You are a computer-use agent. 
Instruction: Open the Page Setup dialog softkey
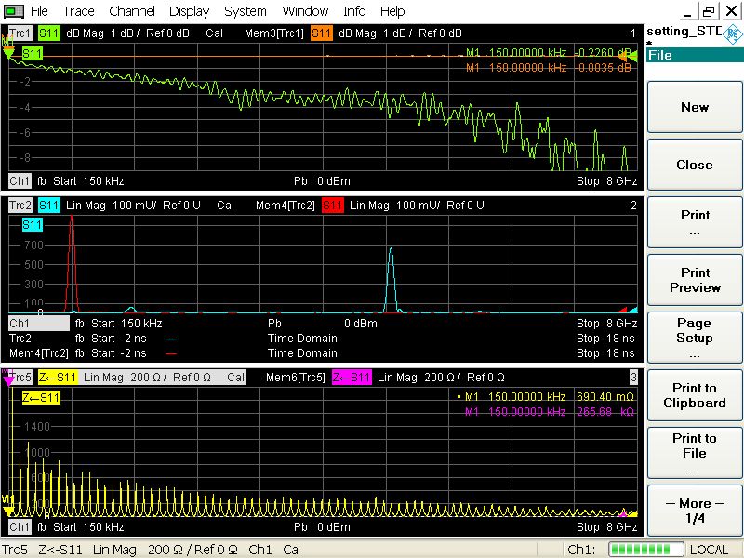(x=695, y=338)
